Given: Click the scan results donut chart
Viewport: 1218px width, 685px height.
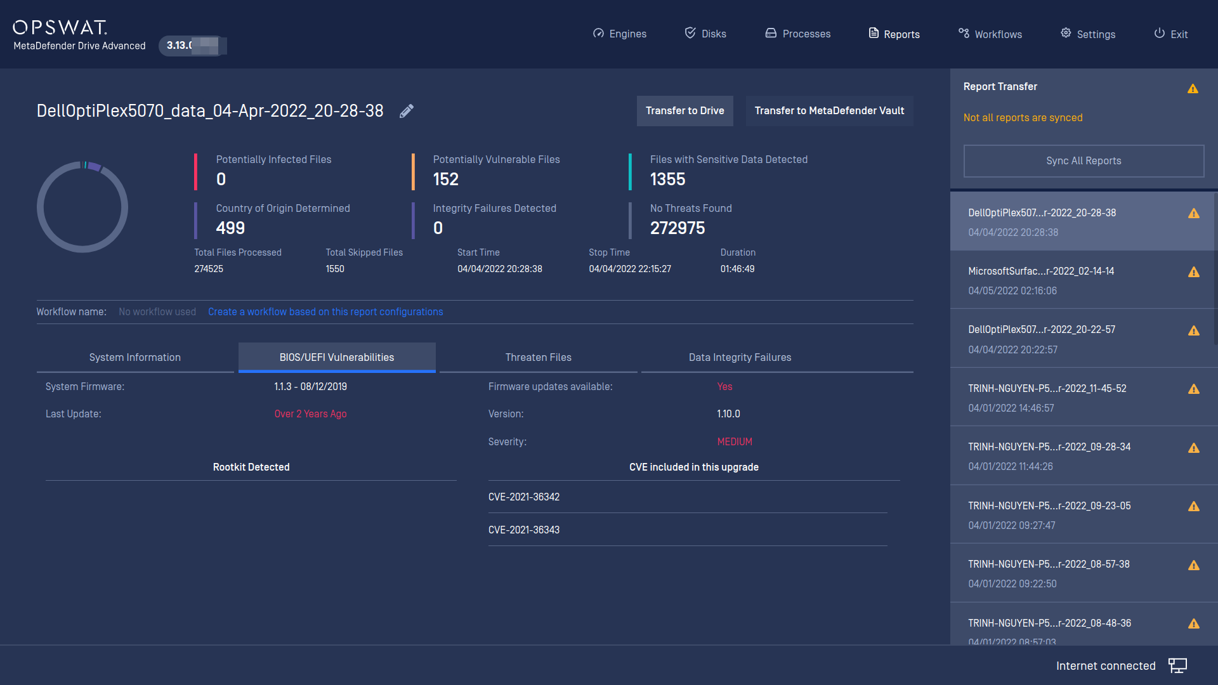Looking at the screenshot, I should [82, 207].
